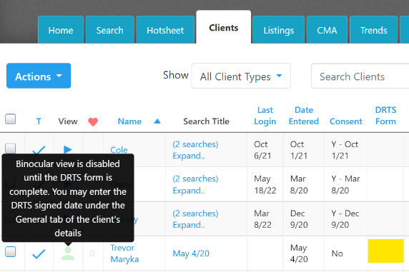
Task: Tick the select-all checkbox in the table header
Action: [x=11, y=119]
